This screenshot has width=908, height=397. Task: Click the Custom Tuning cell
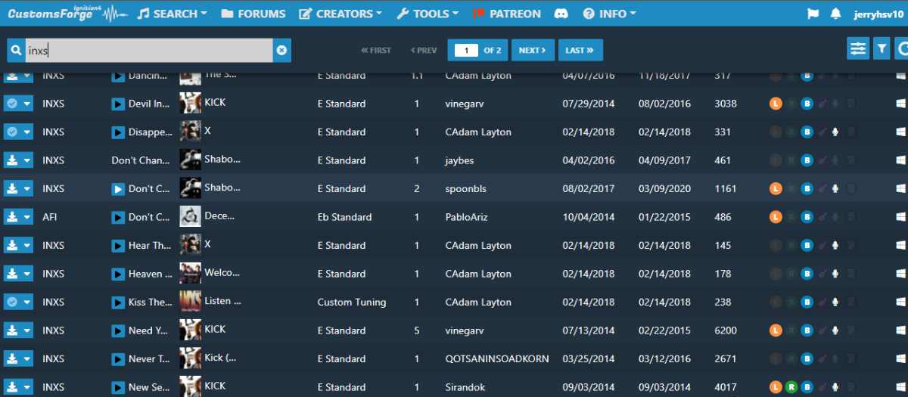point(352,302)
